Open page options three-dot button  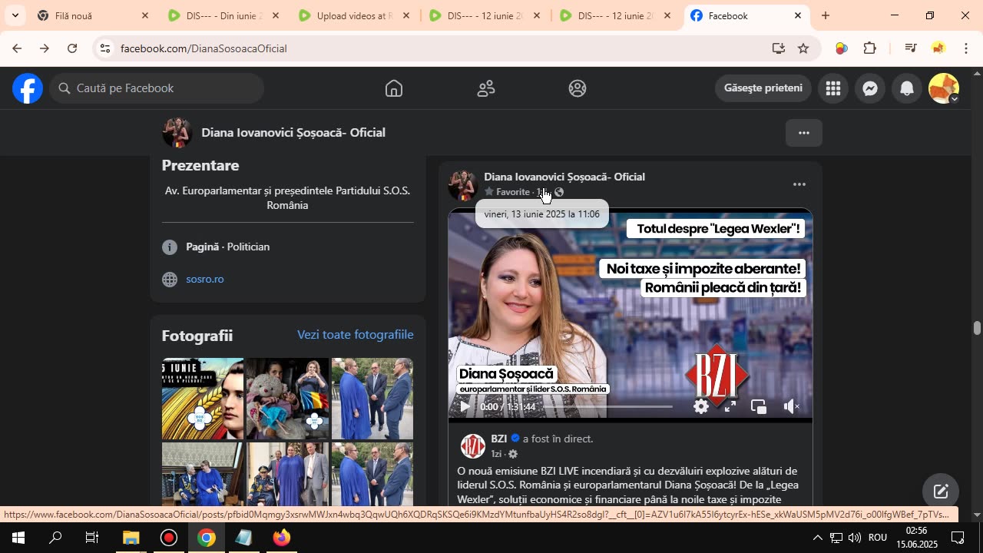click(804, 133)
